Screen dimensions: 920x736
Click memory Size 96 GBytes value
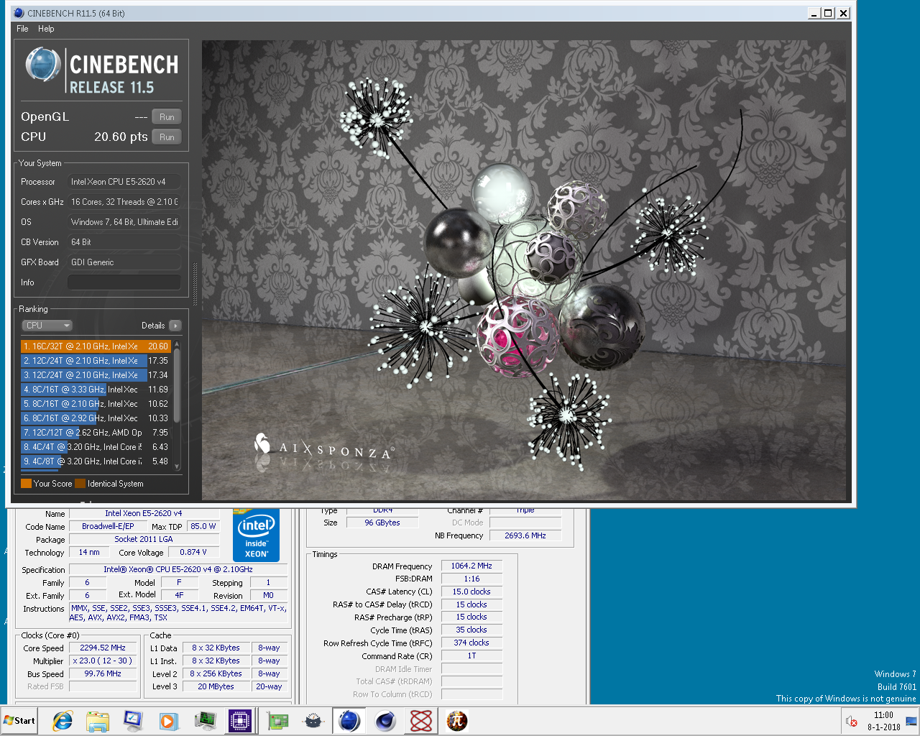click(382, 523)
